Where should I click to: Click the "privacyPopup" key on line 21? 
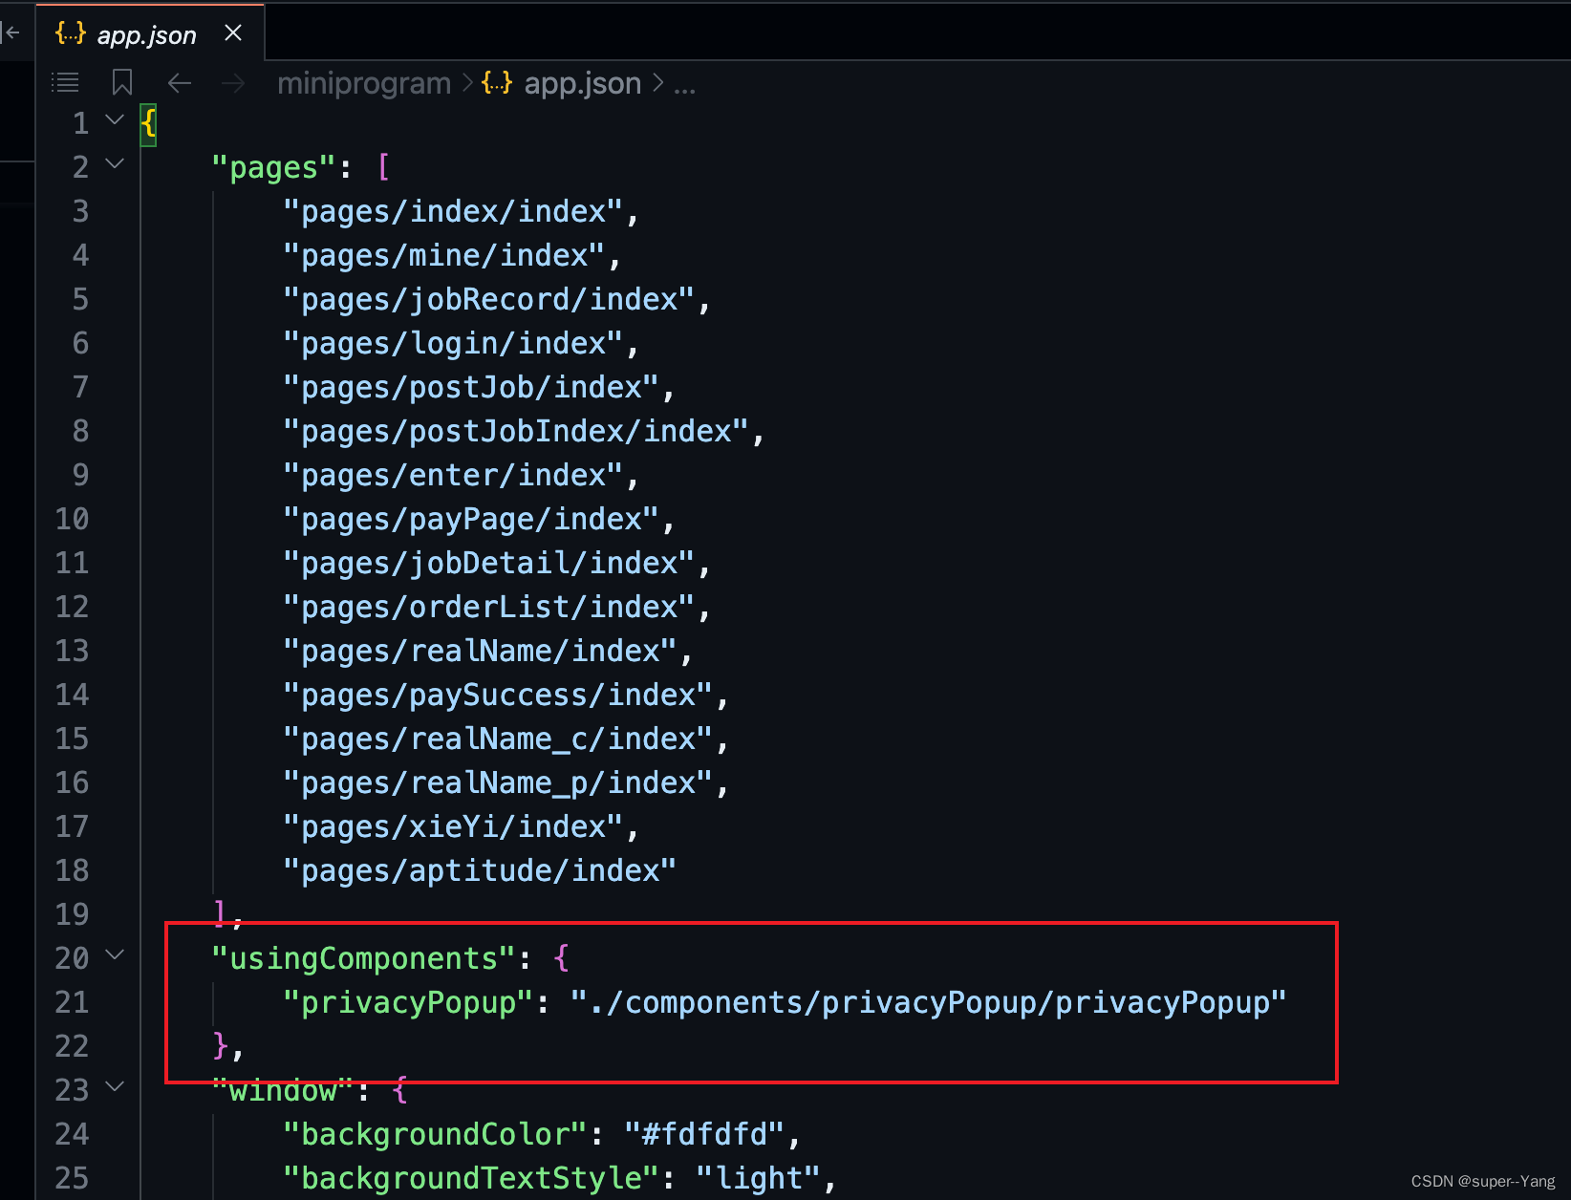(x=408, y=1003)
